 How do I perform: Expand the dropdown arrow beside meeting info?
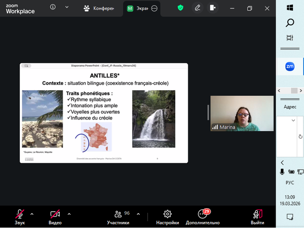[x=67, y=8]
